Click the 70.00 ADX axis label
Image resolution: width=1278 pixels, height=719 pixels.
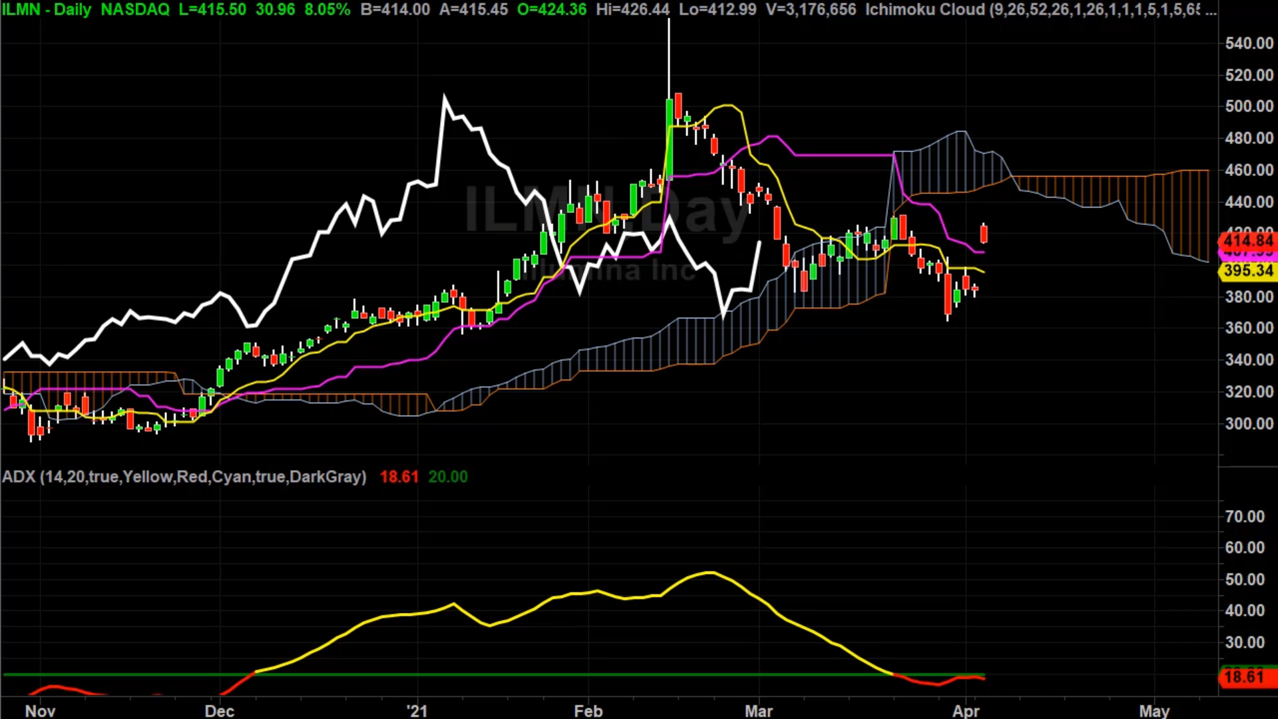pyautogui.click(x=1245, y=517)
